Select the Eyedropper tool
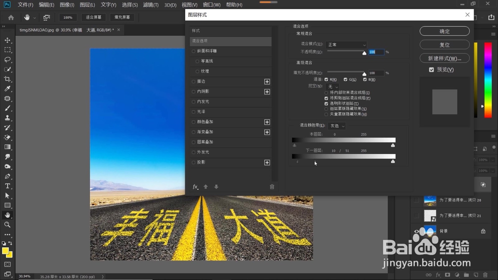The image size is (498, 280). point(7,89)
